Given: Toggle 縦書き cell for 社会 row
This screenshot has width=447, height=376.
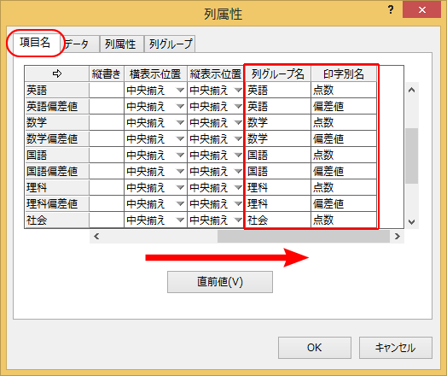Looking at the screenshot, I should point(107,220).
